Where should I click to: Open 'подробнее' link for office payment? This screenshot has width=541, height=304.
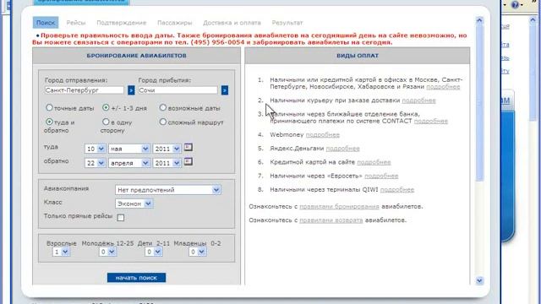tap(443, 87)
